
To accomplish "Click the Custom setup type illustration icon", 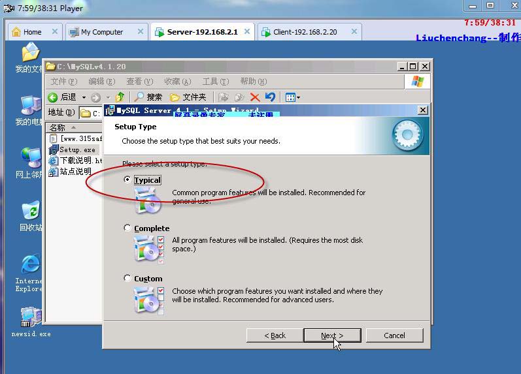I will pos(149,300).
